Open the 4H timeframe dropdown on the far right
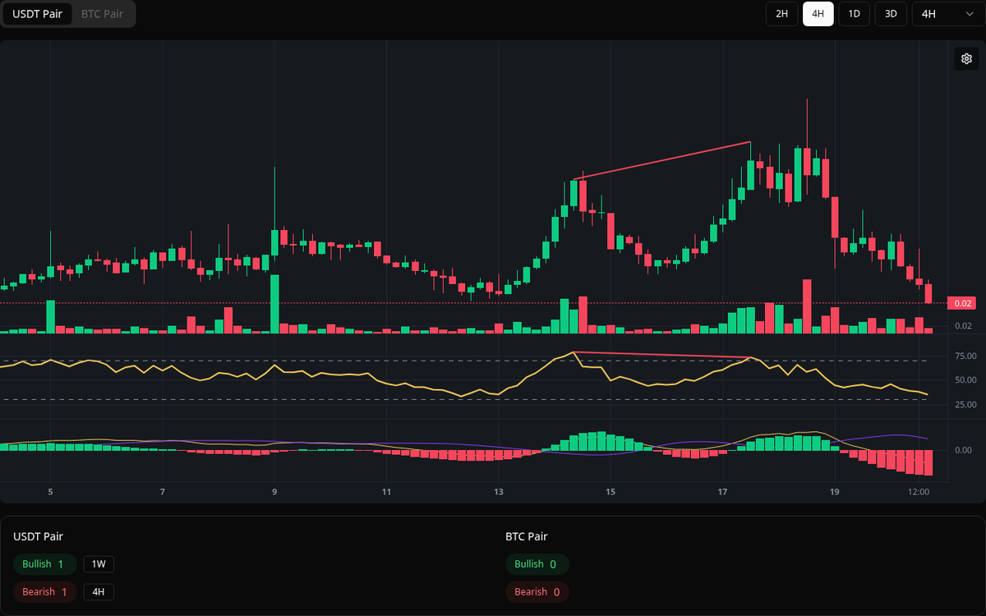 pyautogui.click(x=927, y=14)
